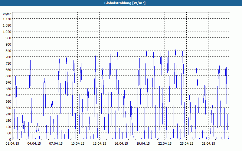Click the 1.140 y-axis value
This screenshot has width=242, height=151.
pos(7,19)
